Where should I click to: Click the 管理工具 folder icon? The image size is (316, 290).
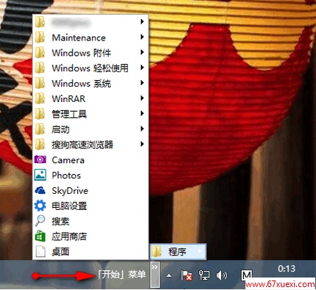pyautogui.click(x=40, y=114)
